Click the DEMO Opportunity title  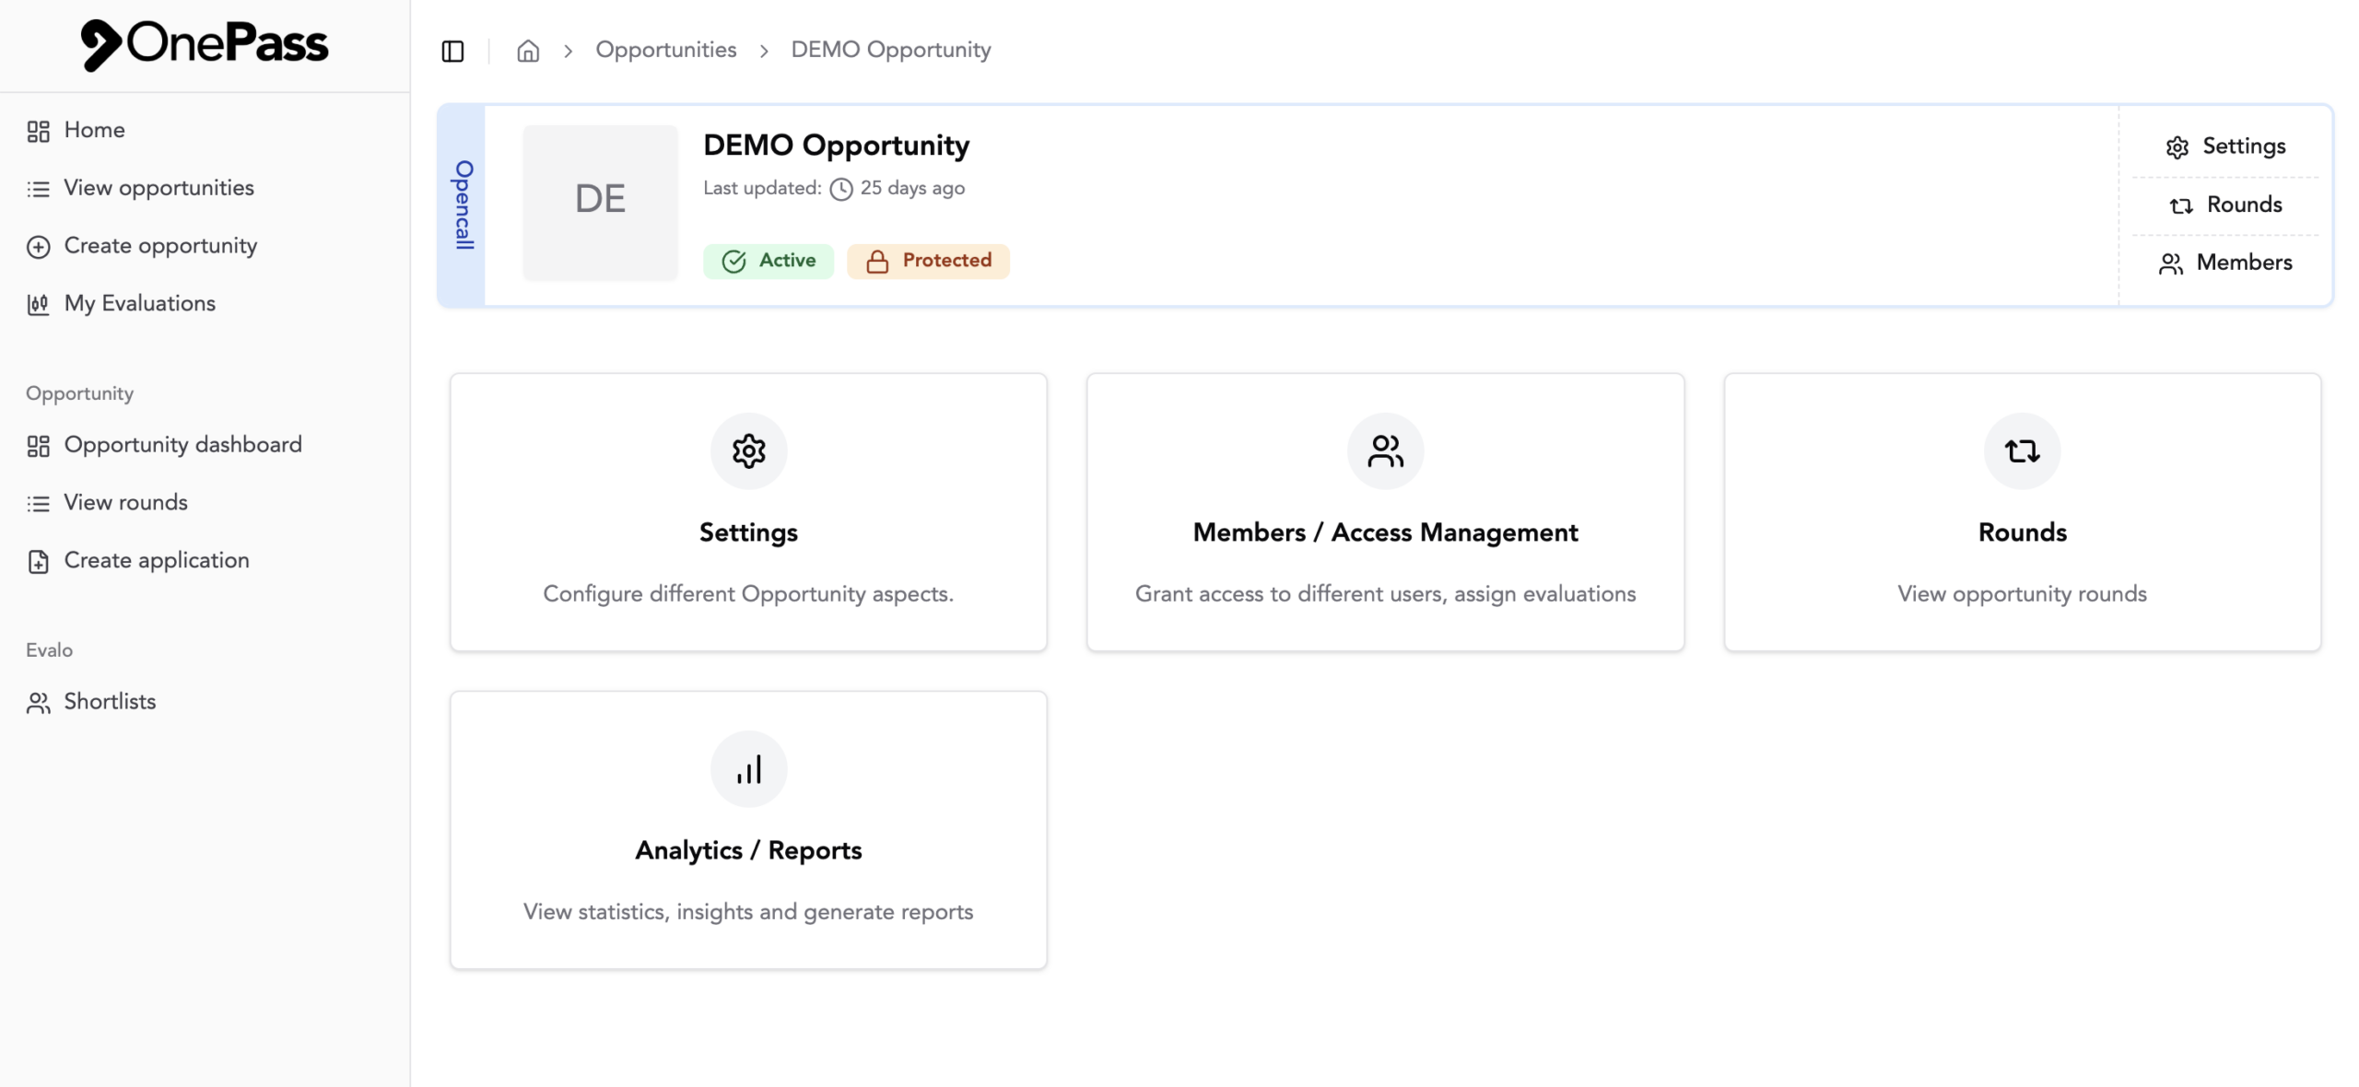click(836, 145)
